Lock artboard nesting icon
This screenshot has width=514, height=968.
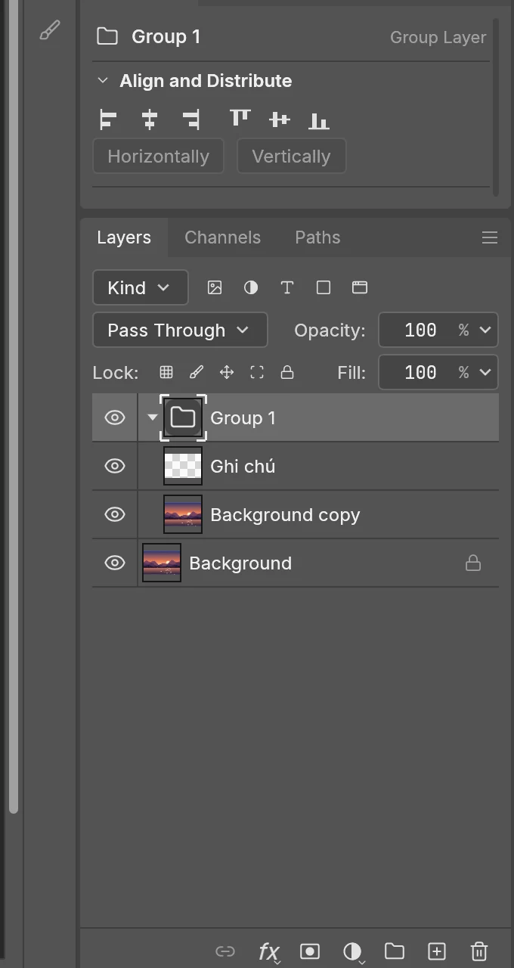click(x=257, y=372)
